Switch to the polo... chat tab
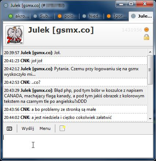 tap(67, 16)
